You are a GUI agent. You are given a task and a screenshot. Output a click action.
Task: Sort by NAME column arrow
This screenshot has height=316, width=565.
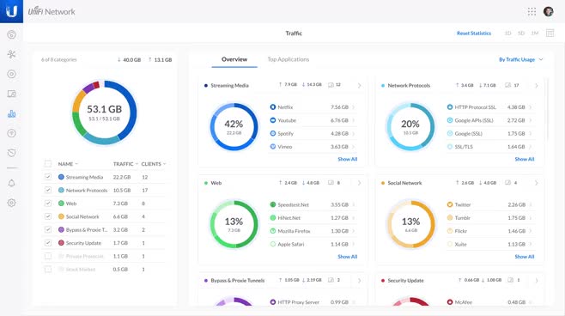[x=76, y=164]
